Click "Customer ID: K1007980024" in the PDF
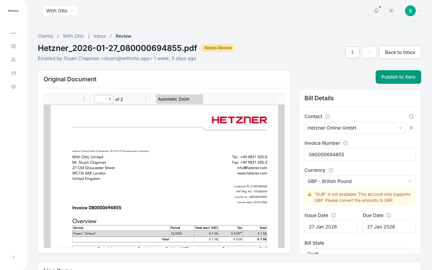The height and width of the screenshot is (270, 432). coord(251,186)
